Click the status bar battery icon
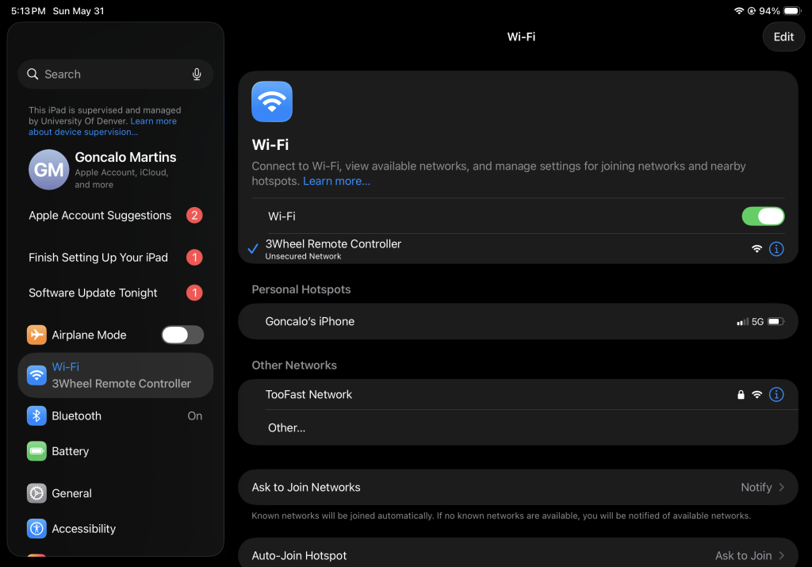The width and height of the screenshot is (812, 567). pos(792,11)
